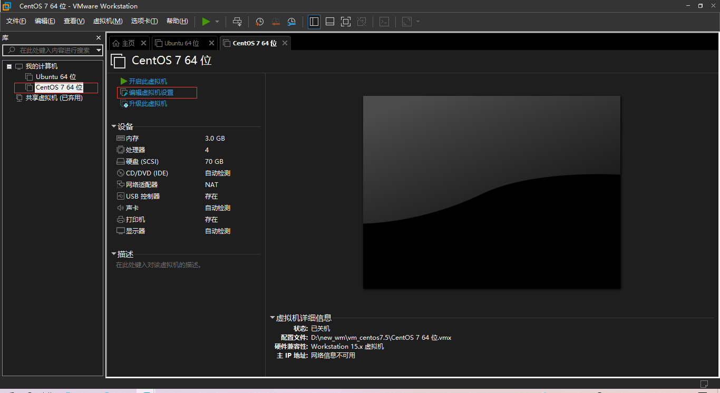
Task: Click Send Ctrl+Alt+Del toolbar icon
Action: 237,22
